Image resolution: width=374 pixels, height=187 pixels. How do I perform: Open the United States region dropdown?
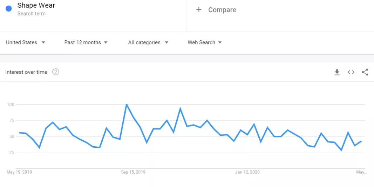26,42
